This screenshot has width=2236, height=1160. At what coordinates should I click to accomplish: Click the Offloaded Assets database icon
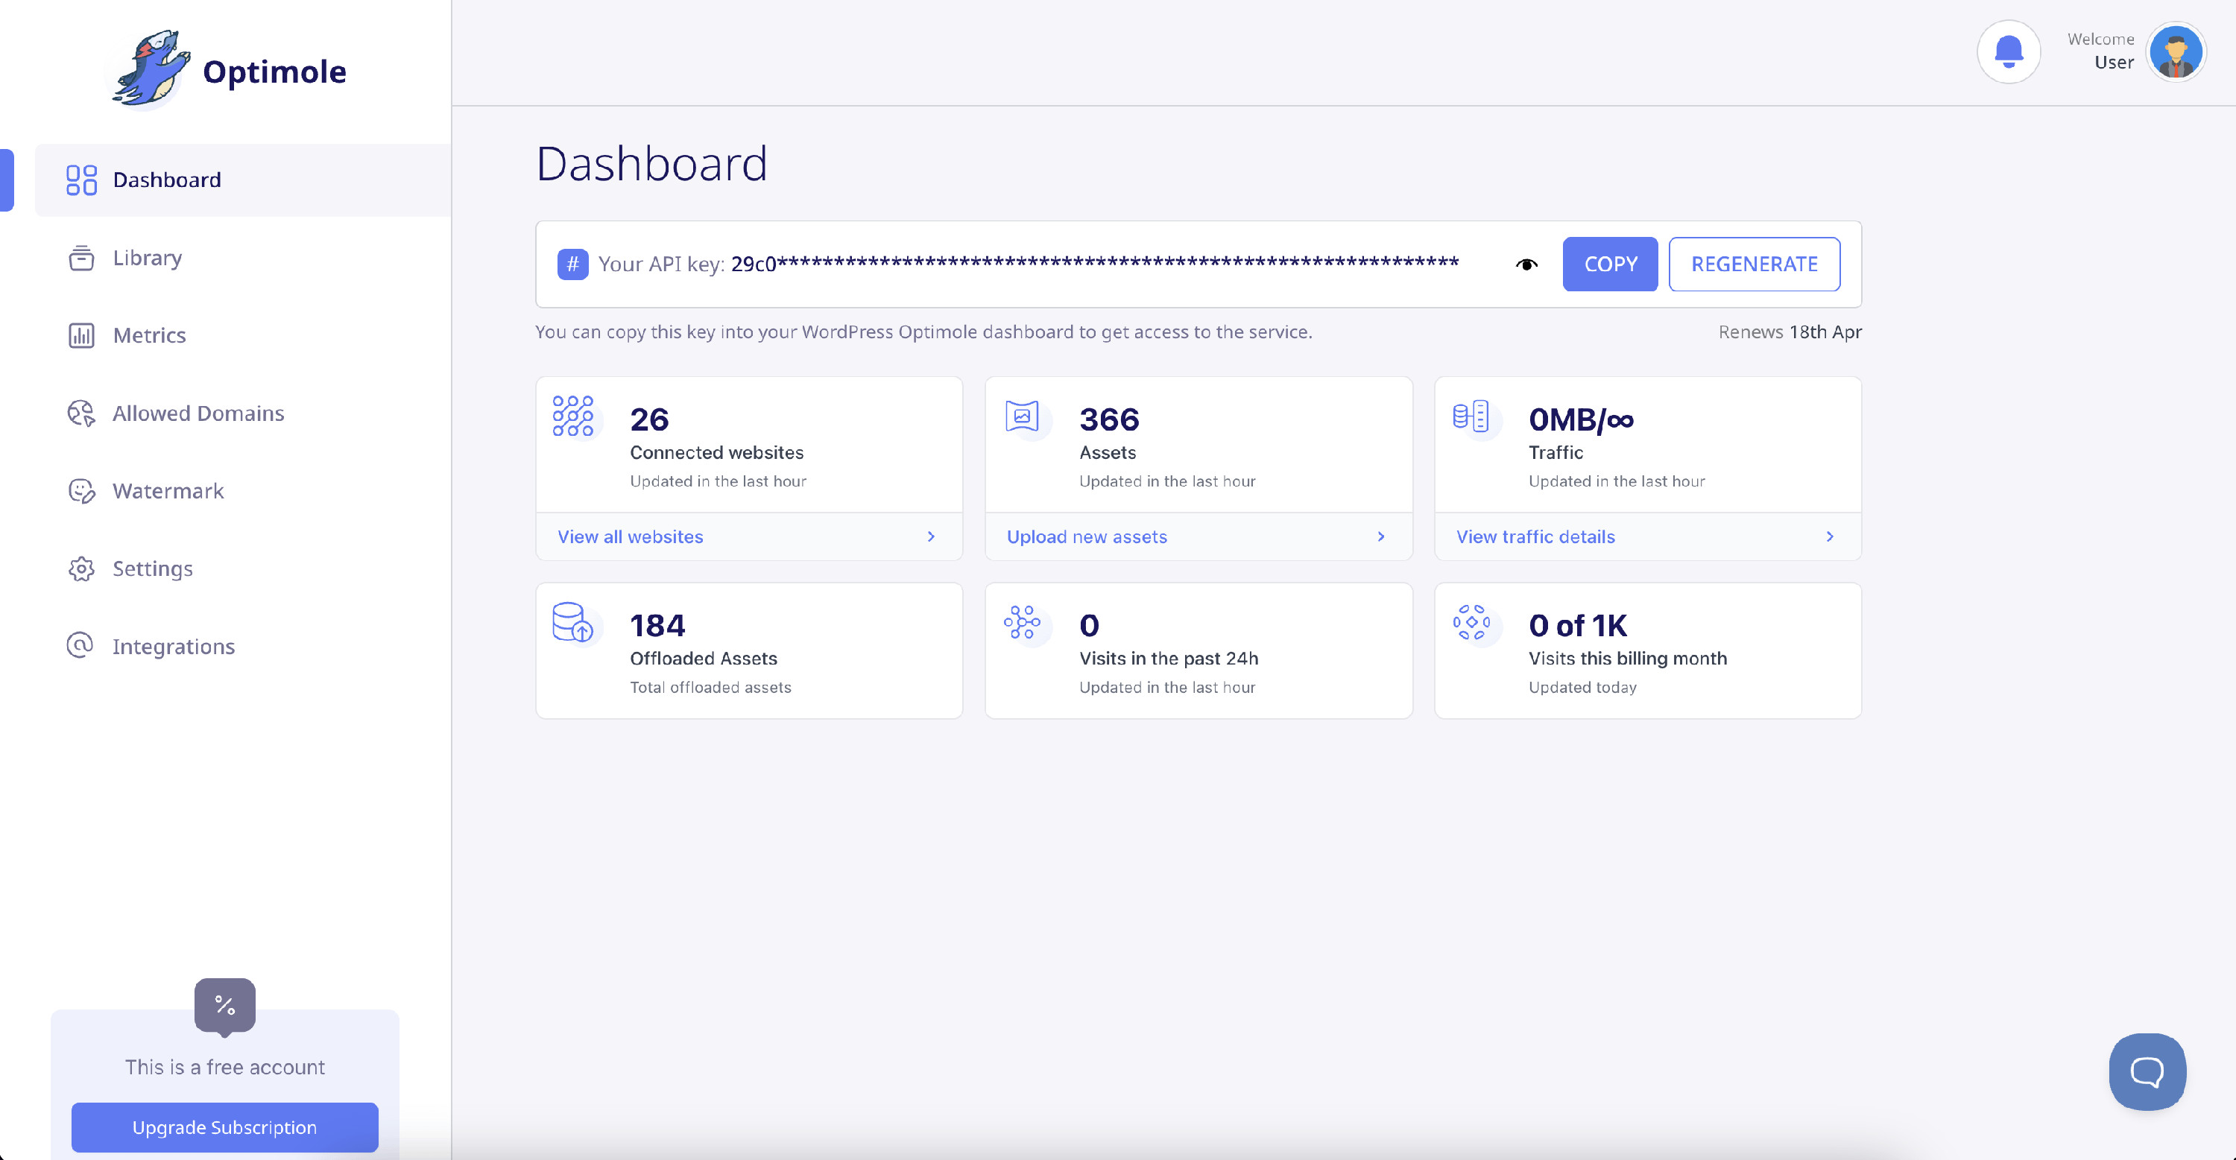point(573,622)
